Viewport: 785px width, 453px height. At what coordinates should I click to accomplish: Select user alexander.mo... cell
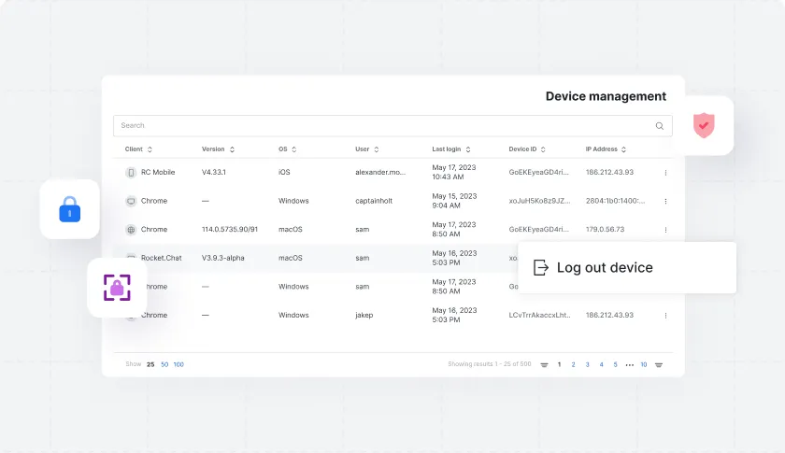coord(380,172)
